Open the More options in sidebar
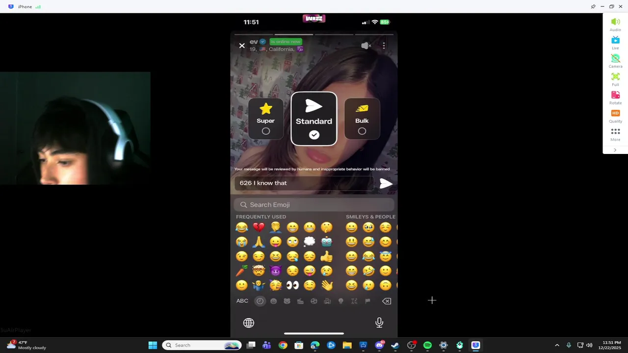The width and height of the screenshot is (628, 353). [615, 134]
